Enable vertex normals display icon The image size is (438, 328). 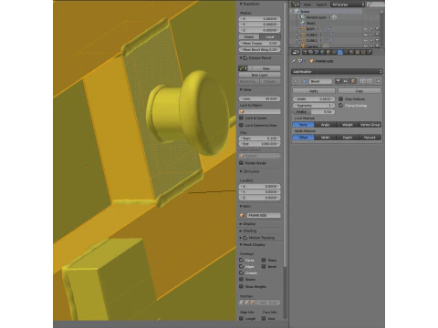click(x=242, y=302)
